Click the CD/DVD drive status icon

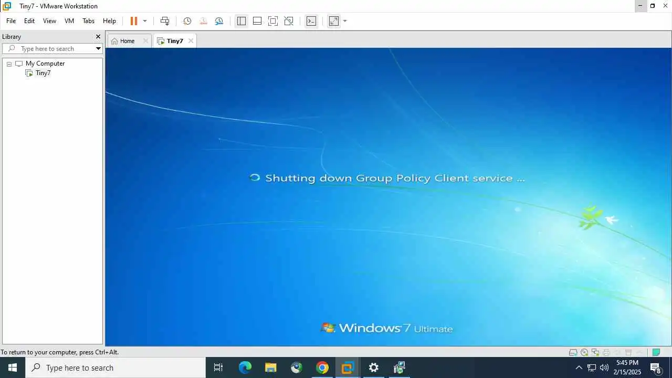(x=584, y=352)
